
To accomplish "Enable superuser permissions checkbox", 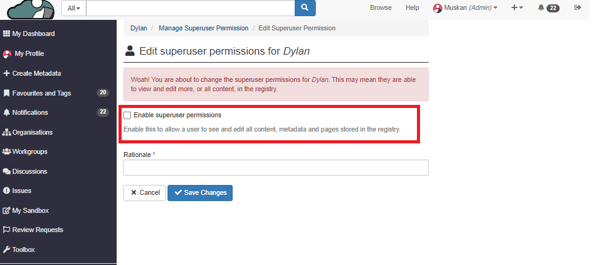I will click(x=127, y=115).
